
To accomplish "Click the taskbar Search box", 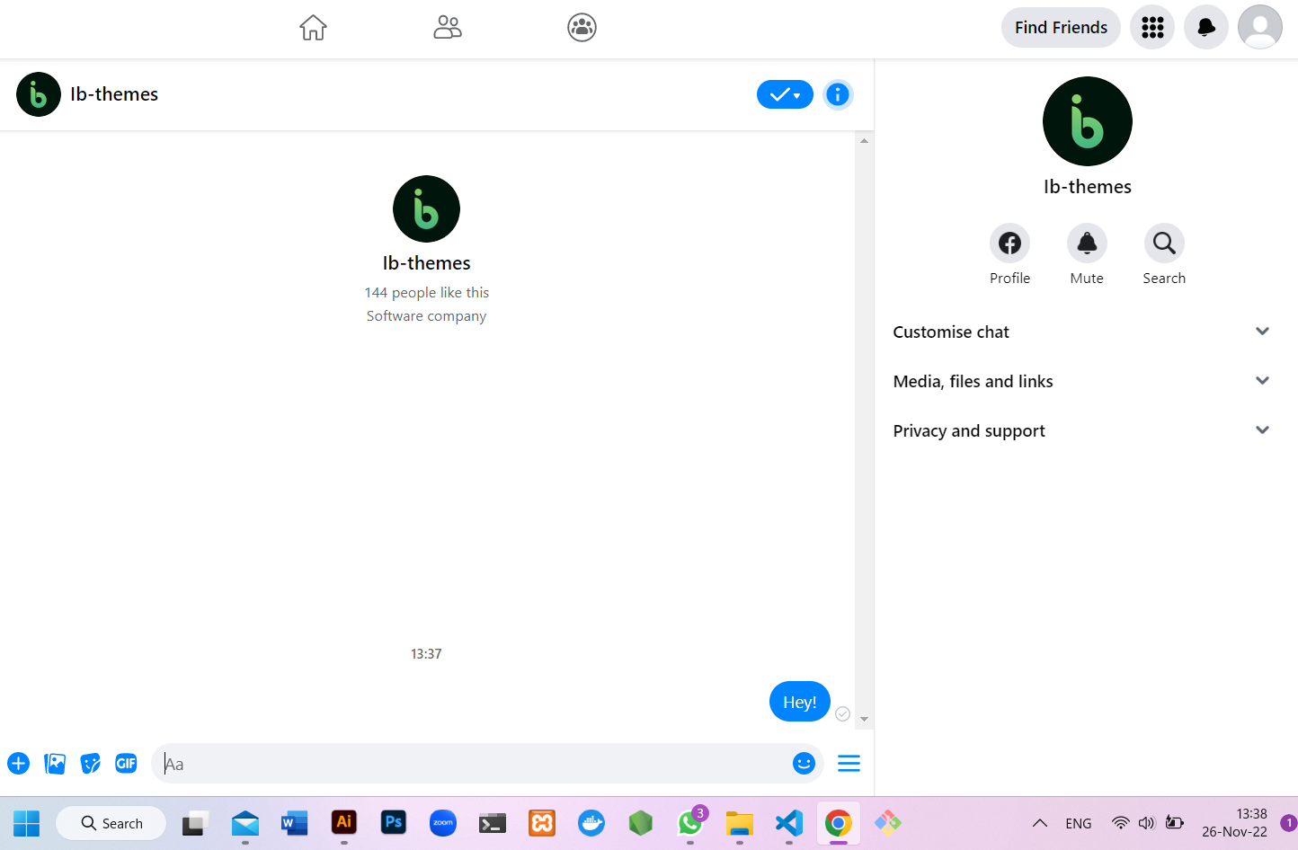I will [111, 823].
